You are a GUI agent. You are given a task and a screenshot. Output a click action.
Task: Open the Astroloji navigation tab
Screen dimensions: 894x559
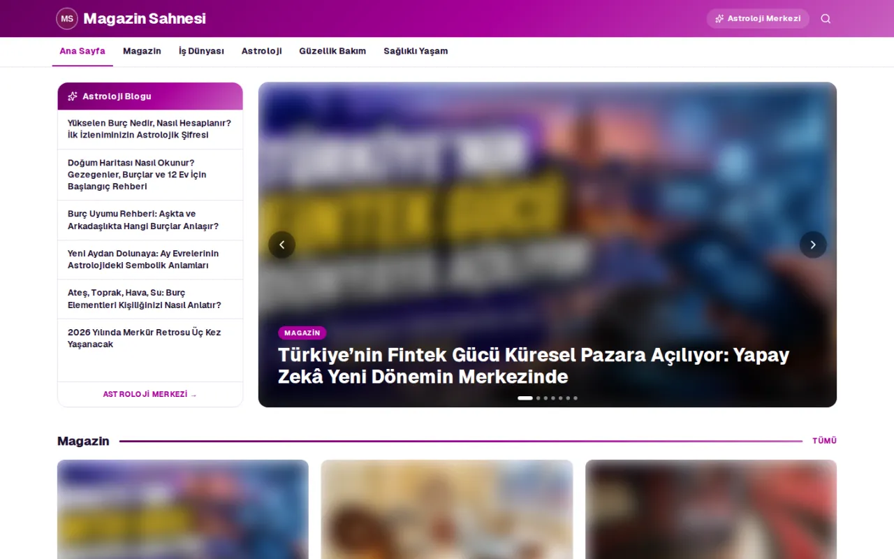pos(262,51)
